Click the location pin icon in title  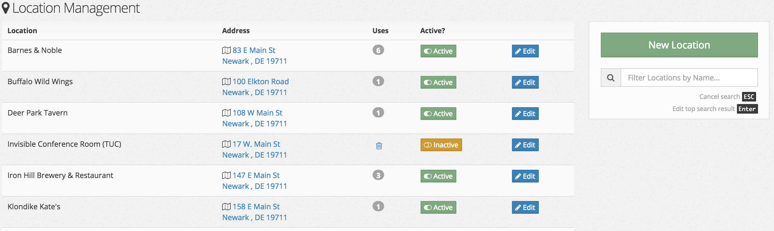click(x=6, y=8)
